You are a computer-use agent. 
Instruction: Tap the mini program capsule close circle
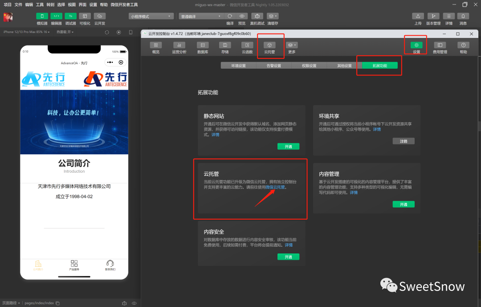(121, 62)
